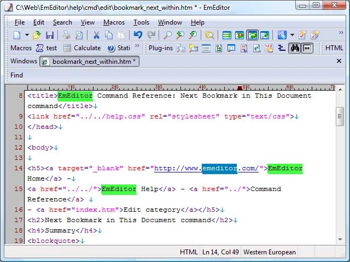Click the New document icon
The image size is (350, 262).
pos(17,35)
